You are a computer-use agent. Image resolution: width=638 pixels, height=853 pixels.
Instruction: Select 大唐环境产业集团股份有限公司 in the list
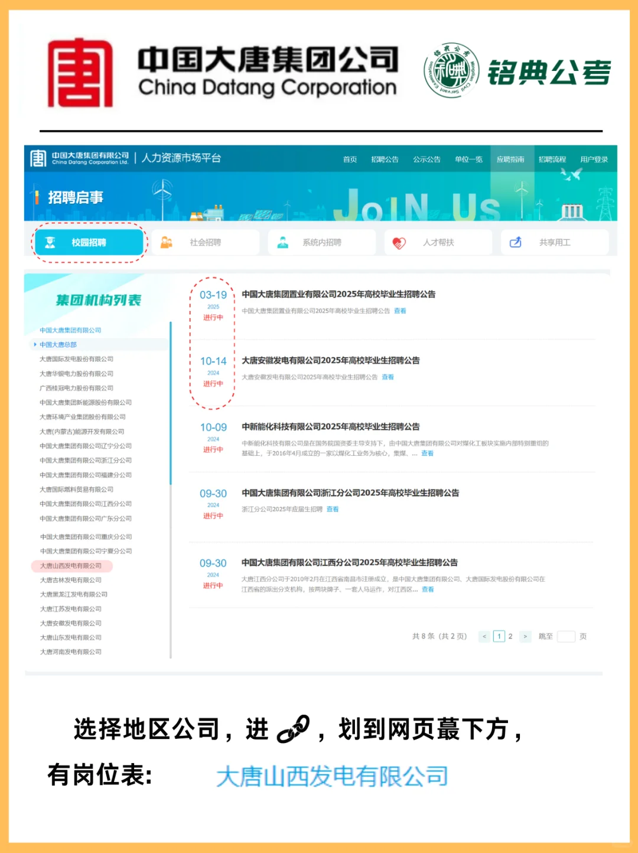click(x=83, y=417)
